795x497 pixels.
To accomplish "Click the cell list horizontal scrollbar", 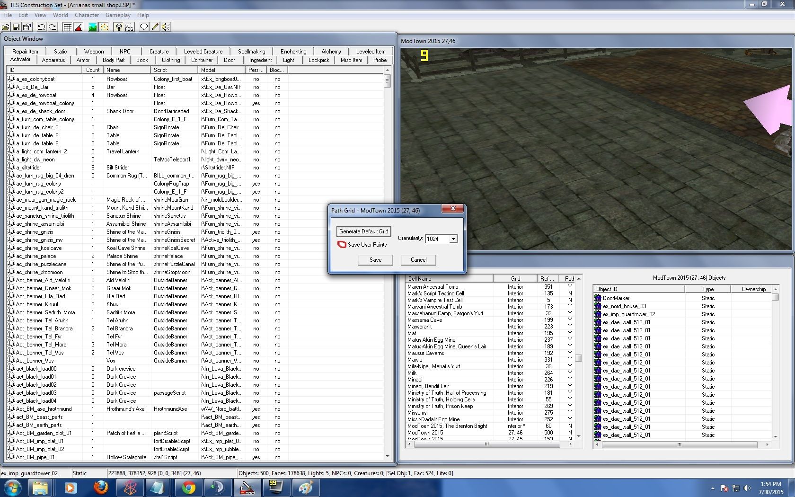I will click(x=486, y=444).
